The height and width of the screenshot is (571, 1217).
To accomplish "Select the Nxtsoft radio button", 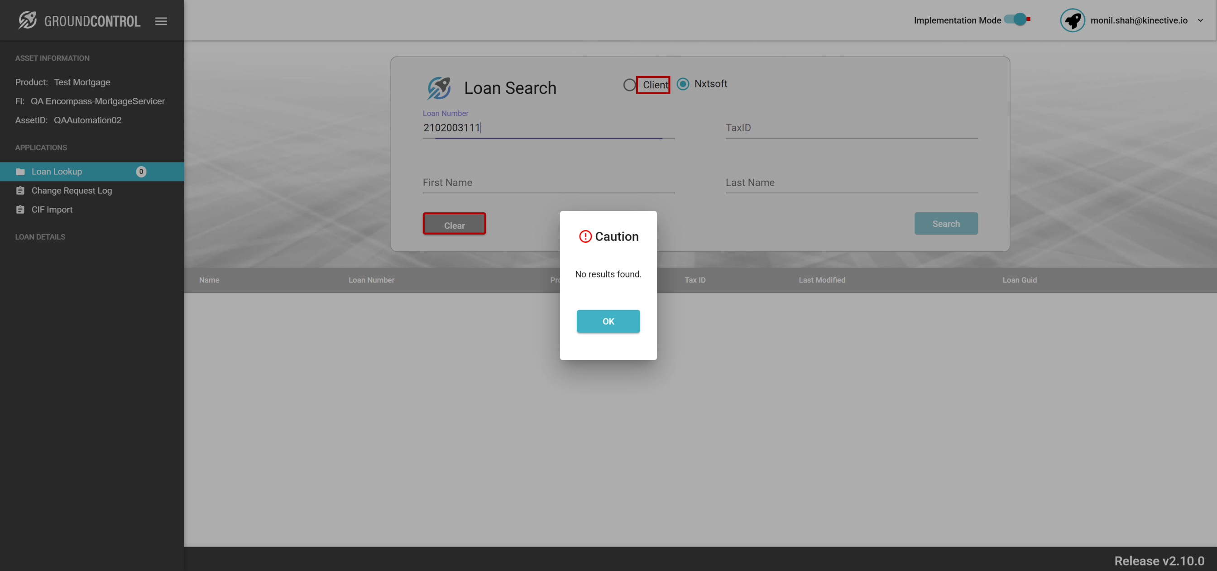I will (x=683, y=84).
